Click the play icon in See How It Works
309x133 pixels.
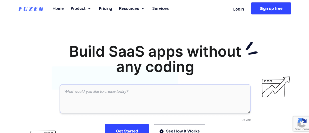coord(161,131)
